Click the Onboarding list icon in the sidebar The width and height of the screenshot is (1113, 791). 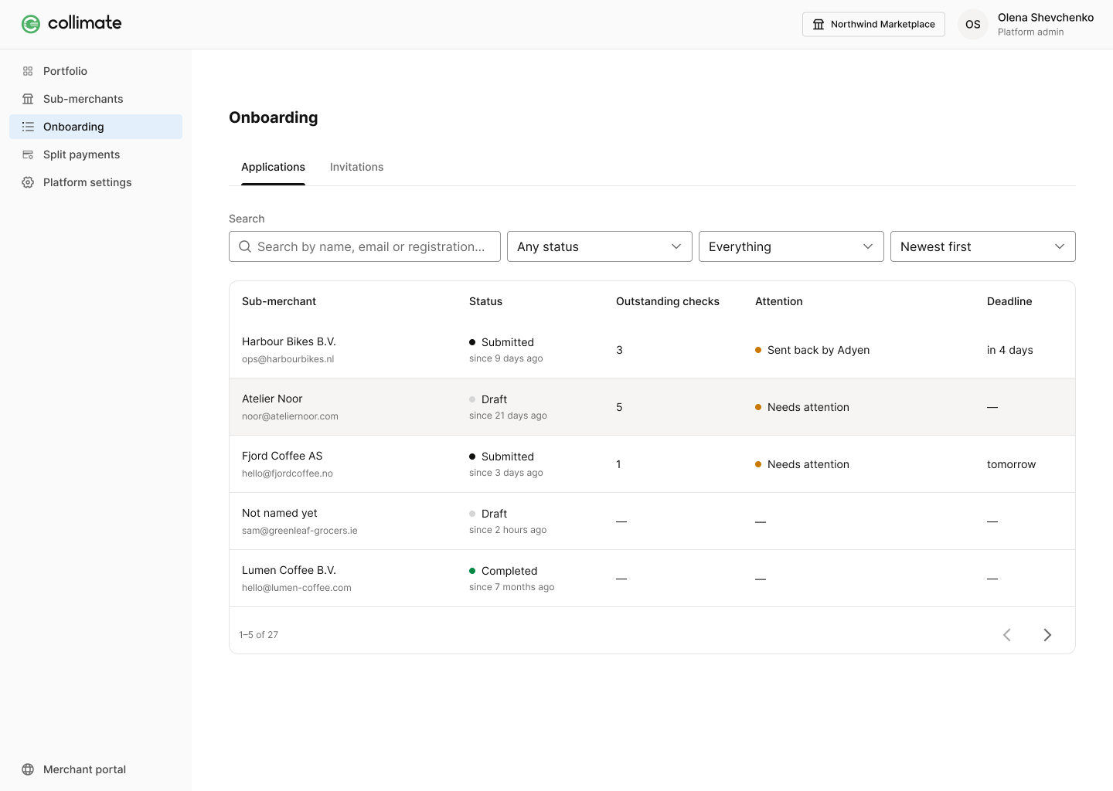click(28, 127)
